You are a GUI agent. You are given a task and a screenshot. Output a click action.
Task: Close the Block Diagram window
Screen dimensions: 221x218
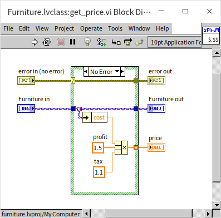pos(209,11)
